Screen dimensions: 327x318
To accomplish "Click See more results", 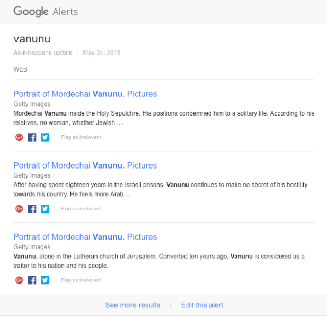I will [132, 305].
